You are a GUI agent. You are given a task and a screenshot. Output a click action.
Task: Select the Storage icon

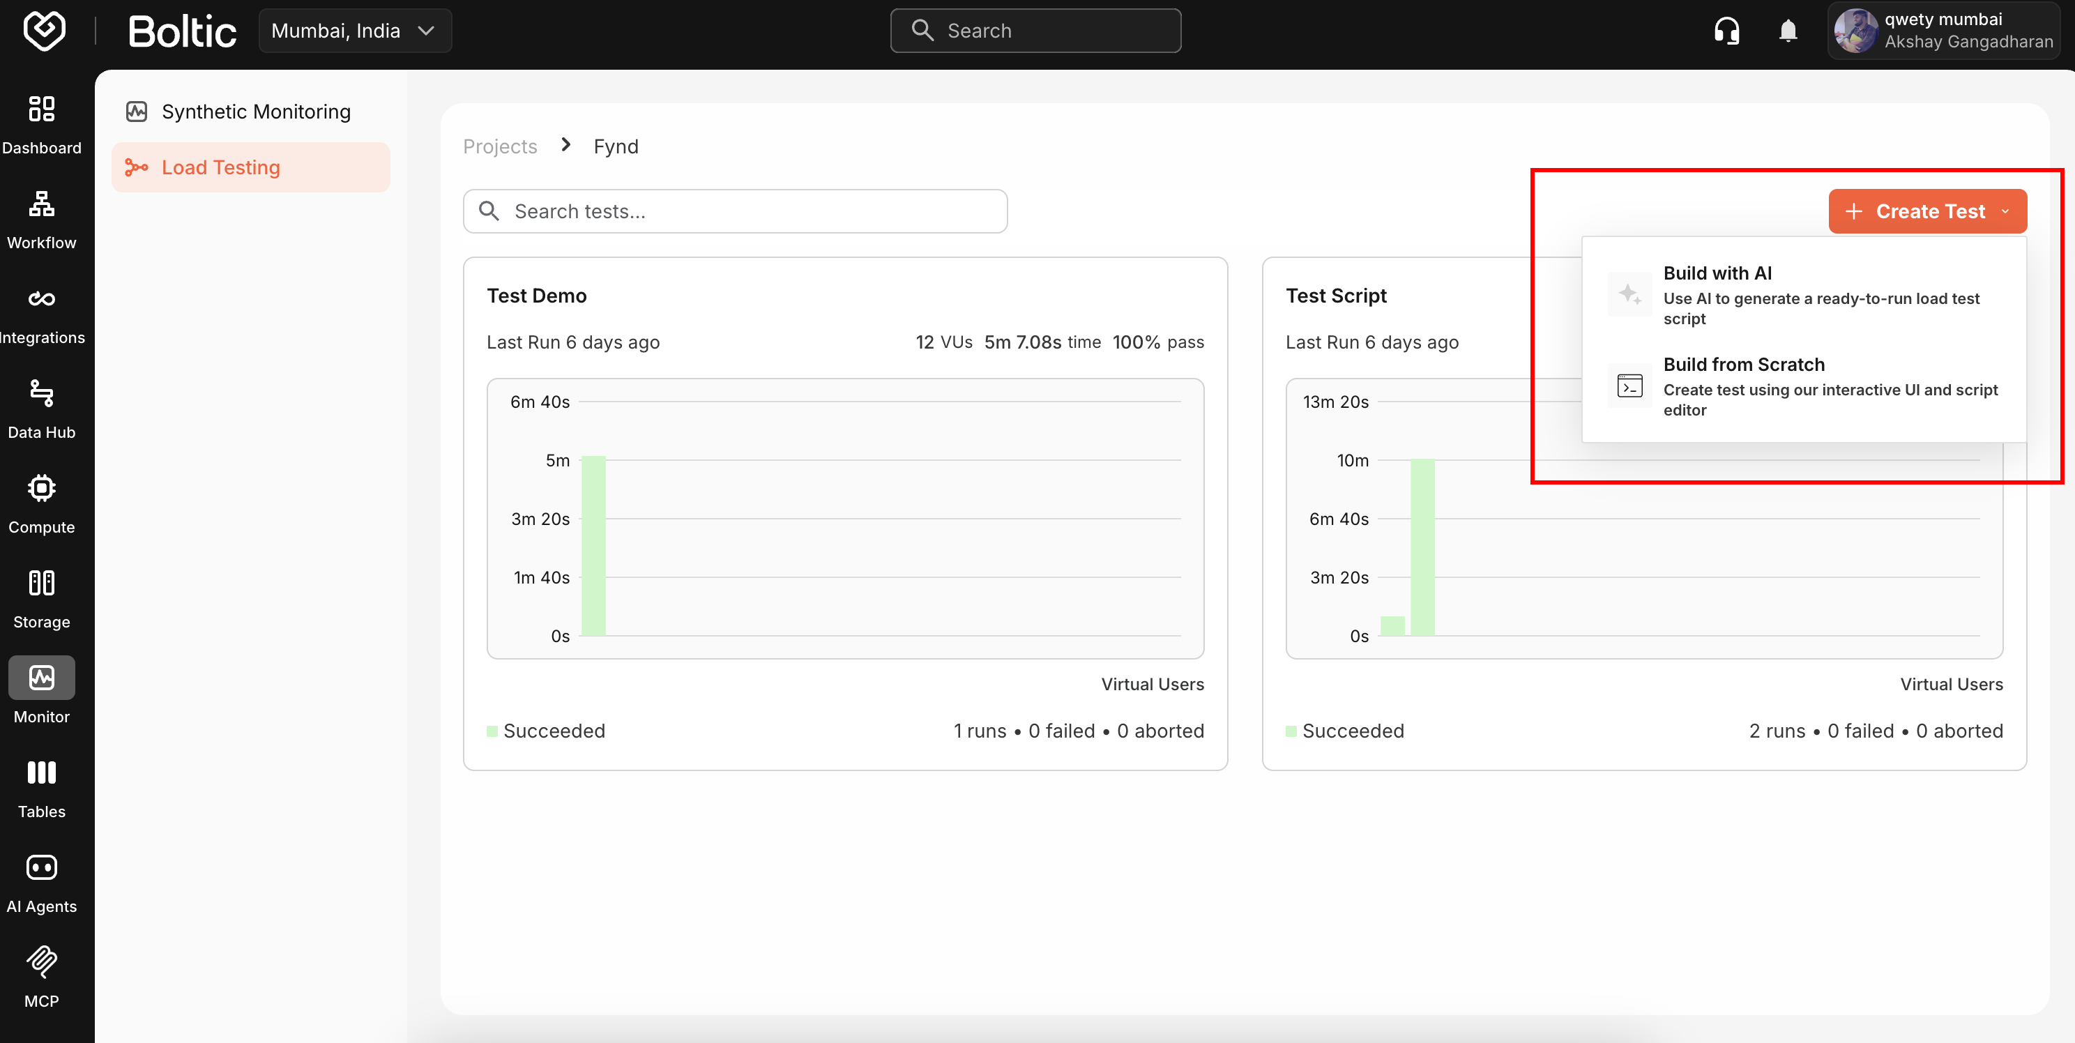click(x=42, y=596)
